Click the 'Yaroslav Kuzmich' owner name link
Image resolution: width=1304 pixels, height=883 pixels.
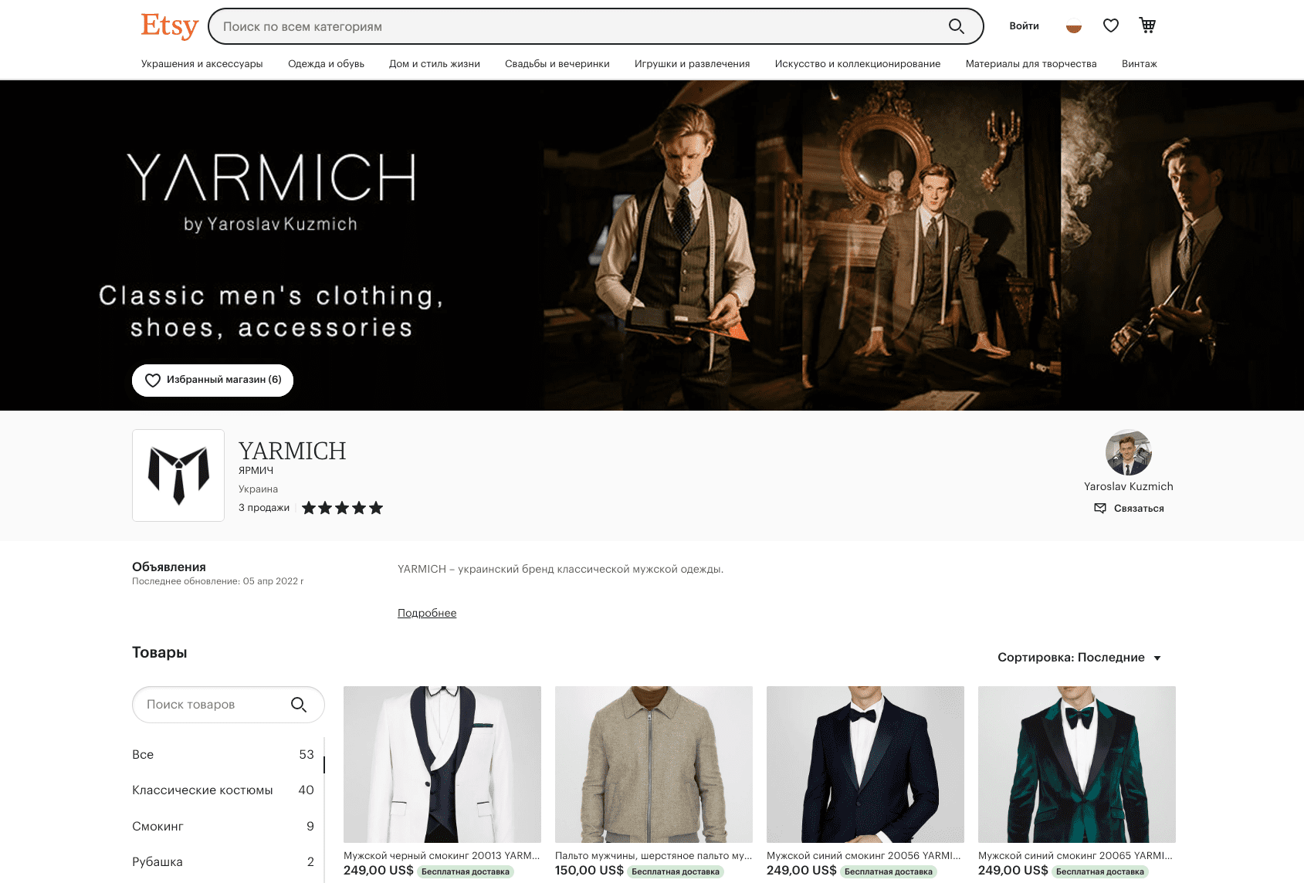(x=1129, y=486)
